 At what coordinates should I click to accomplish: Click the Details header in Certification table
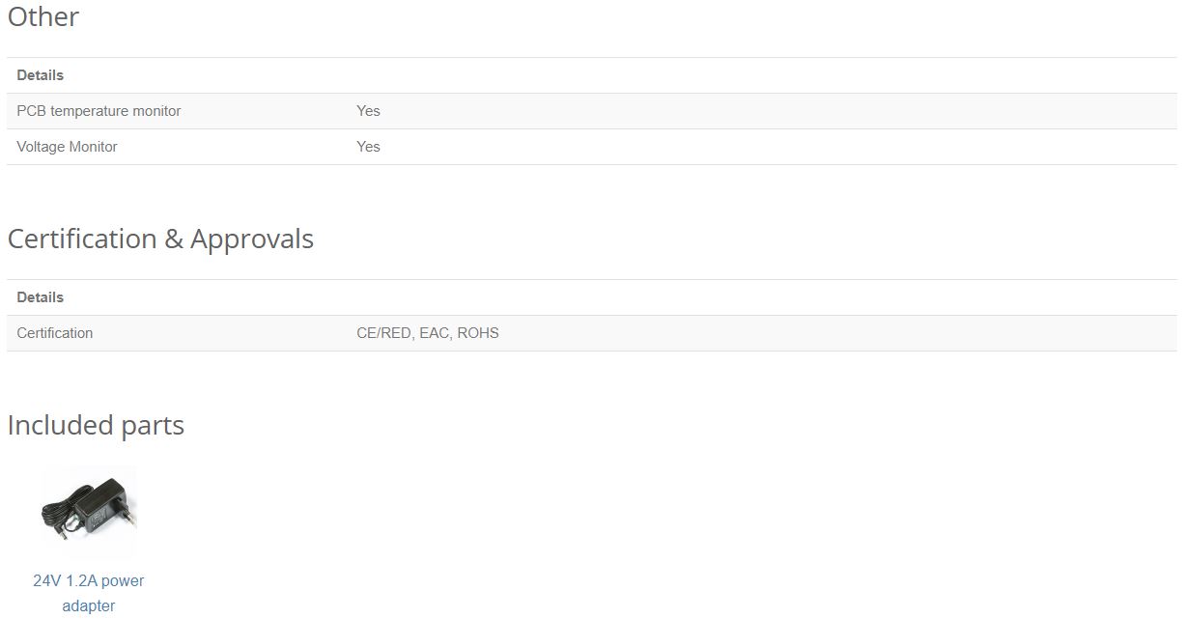point(41,297)
